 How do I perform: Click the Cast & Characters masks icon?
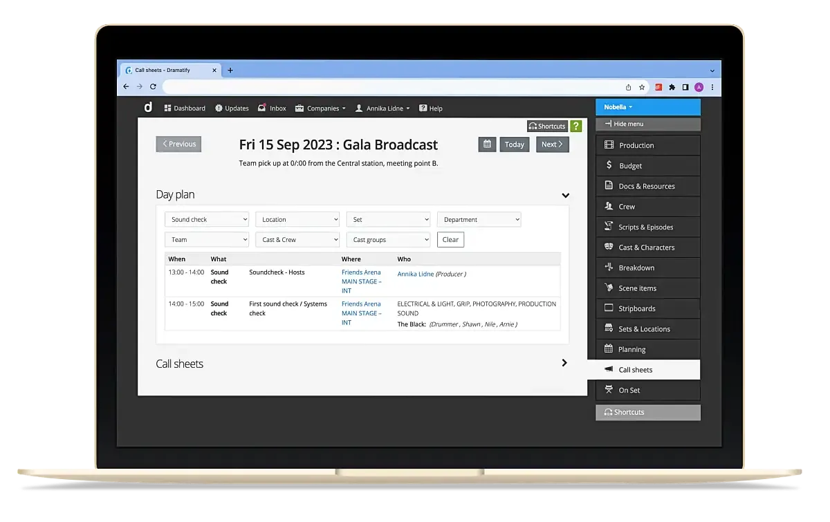click(609, 246)
